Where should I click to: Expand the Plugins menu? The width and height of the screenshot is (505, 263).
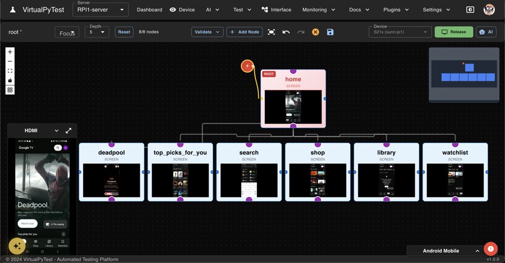(x=396, y=10)
